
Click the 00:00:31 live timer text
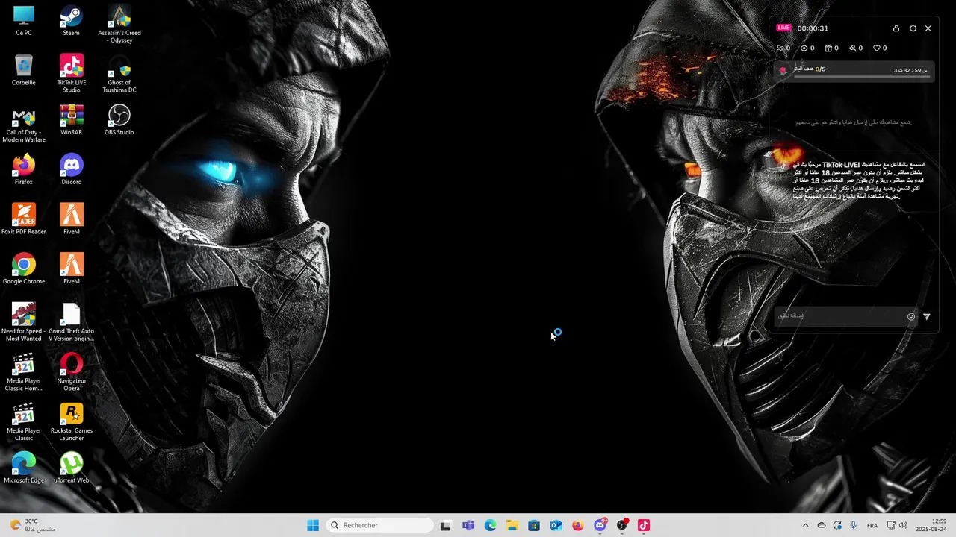click(813, 28)
